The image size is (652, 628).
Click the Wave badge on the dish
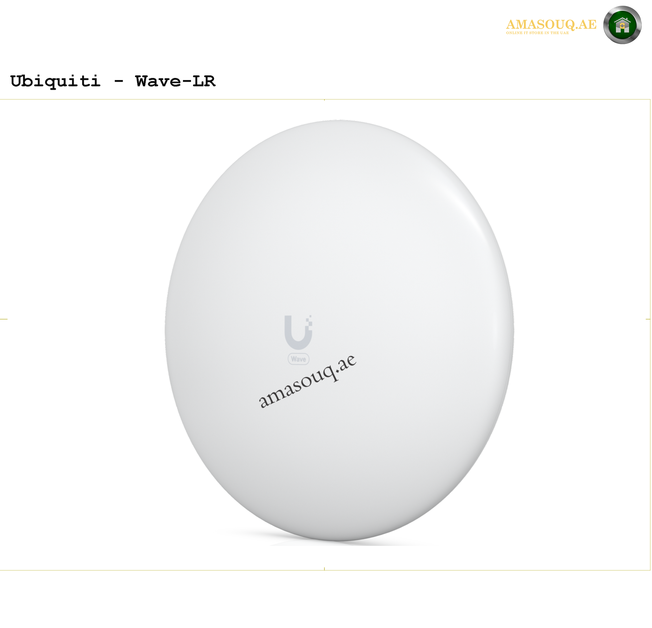tap(298, 359)
